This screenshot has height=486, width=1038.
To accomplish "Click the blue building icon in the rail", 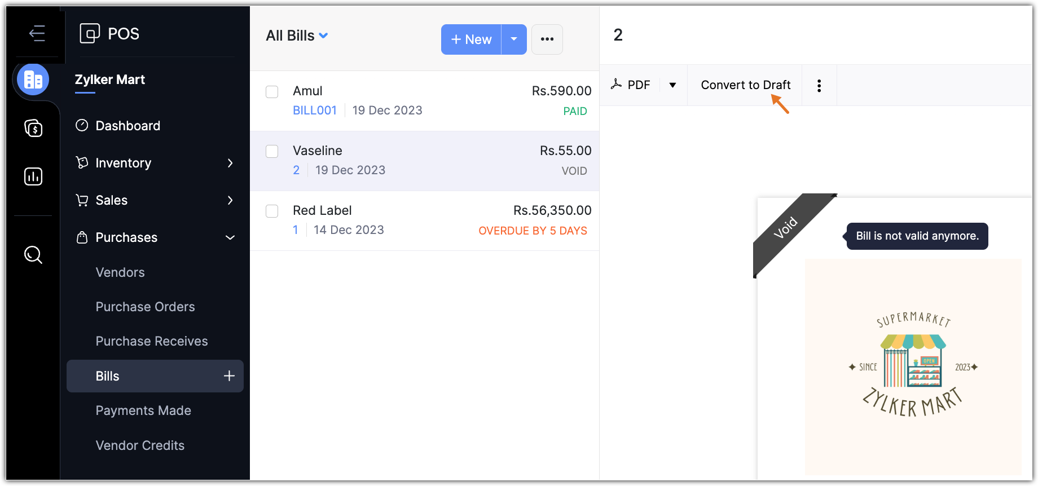I will pyautogui.click(x=33, y=79).
